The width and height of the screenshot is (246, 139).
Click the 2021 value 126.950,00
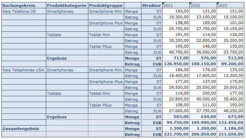(x=176, y=64)
